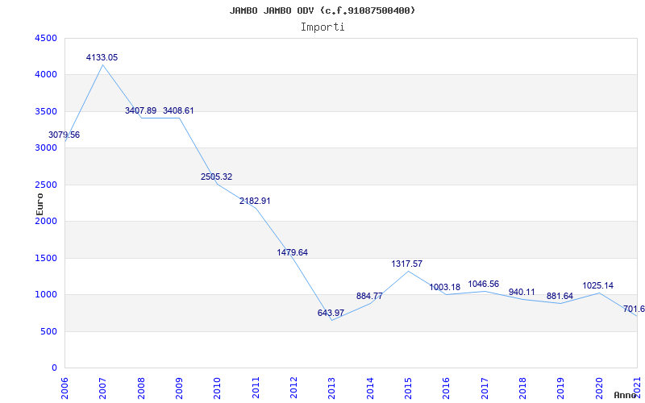Click the chart title JAMBO JAMBO ODV
The image size is (645, 403).
point(322,10)
